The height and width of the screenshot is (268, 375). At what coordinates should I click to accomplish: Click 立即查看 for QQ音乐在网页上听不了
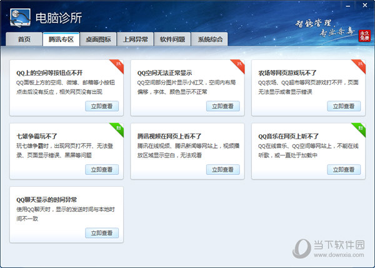point(344,169)
